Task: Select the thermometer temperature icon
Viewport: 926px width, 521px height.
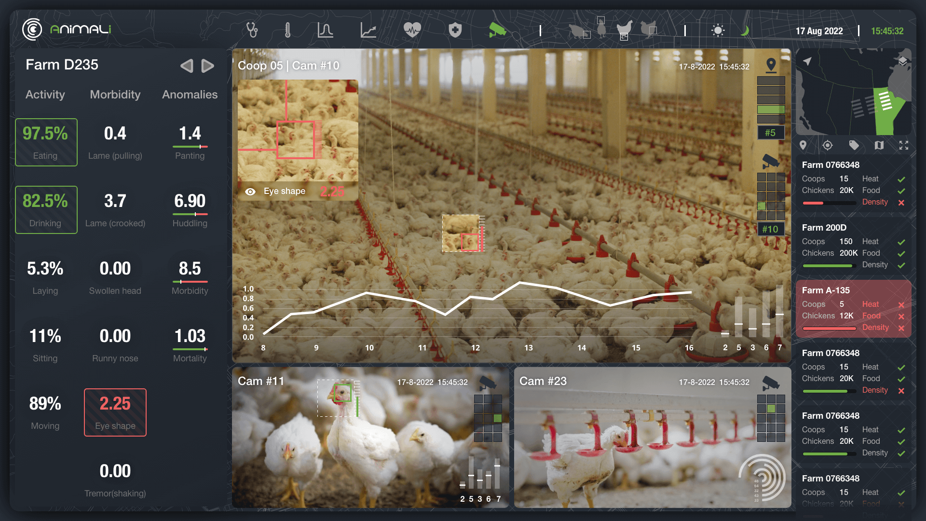Action: click(x=287, y=30)
